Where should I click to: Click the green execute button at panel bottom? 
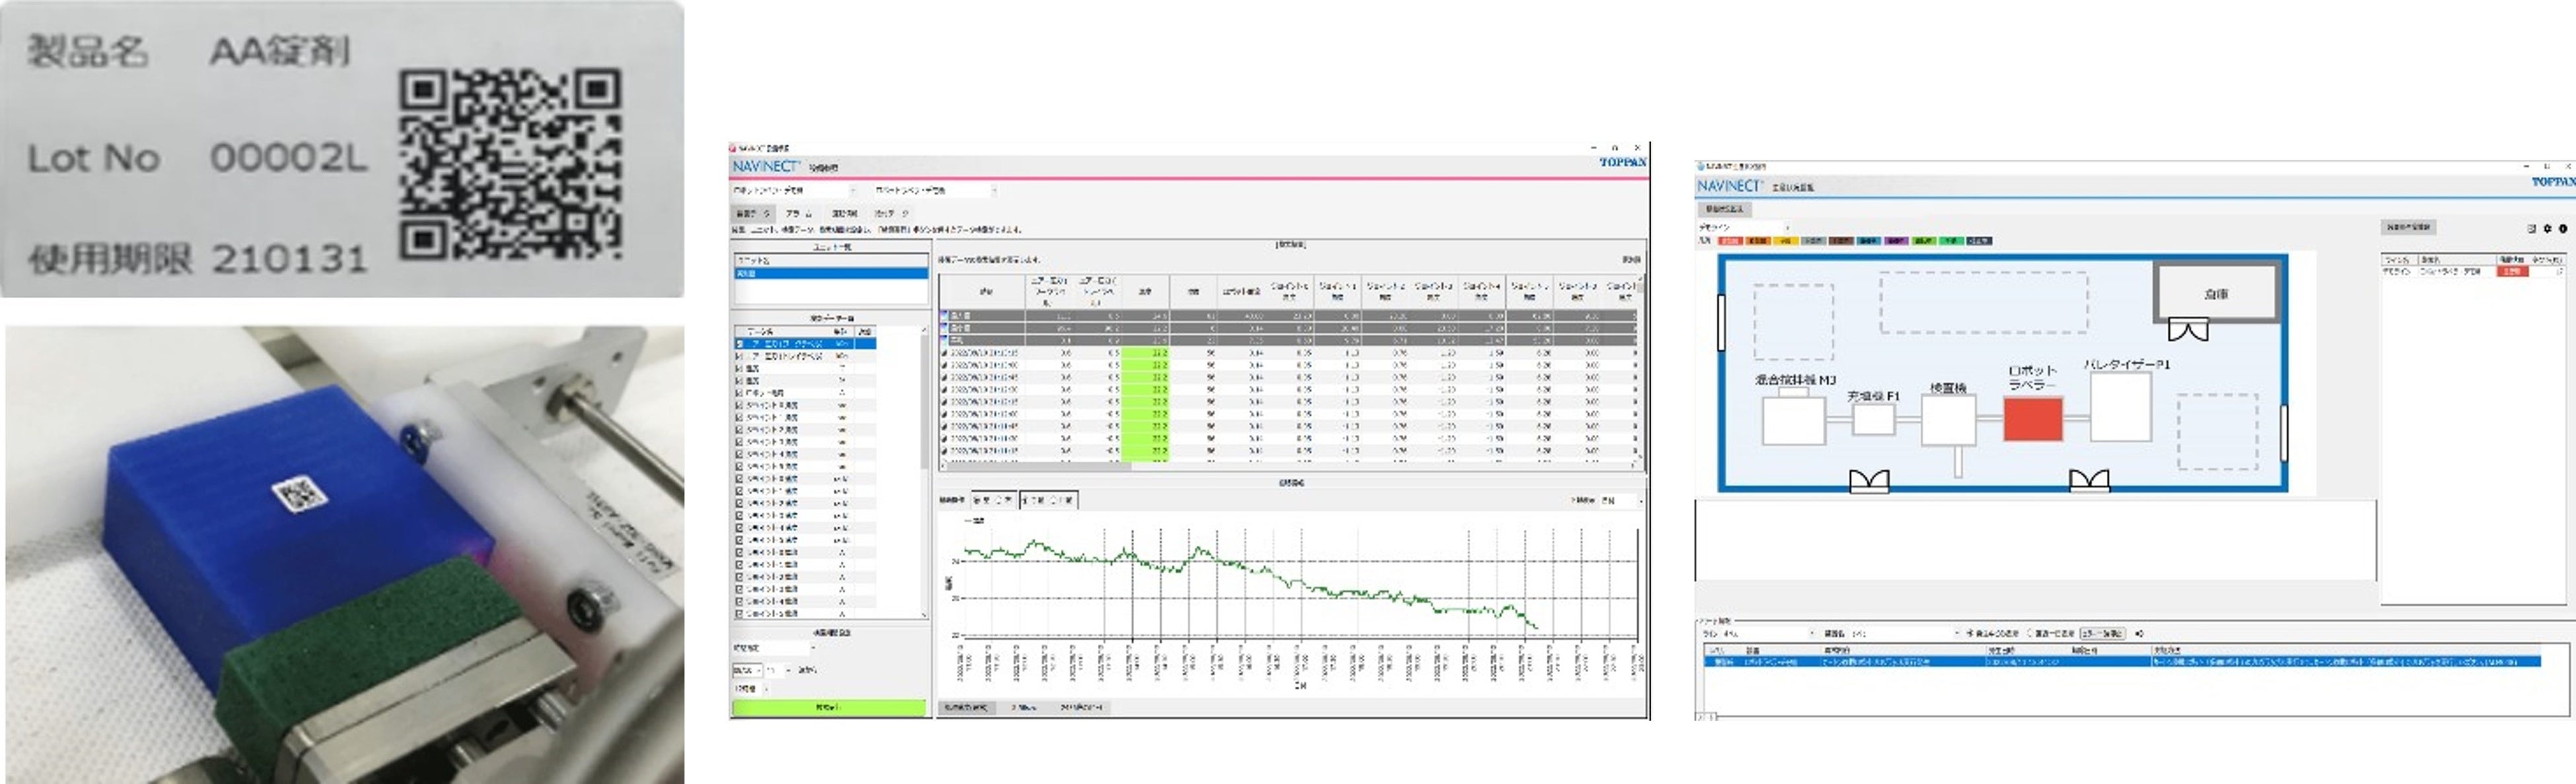pyautogui.click(x=828, y=707)
